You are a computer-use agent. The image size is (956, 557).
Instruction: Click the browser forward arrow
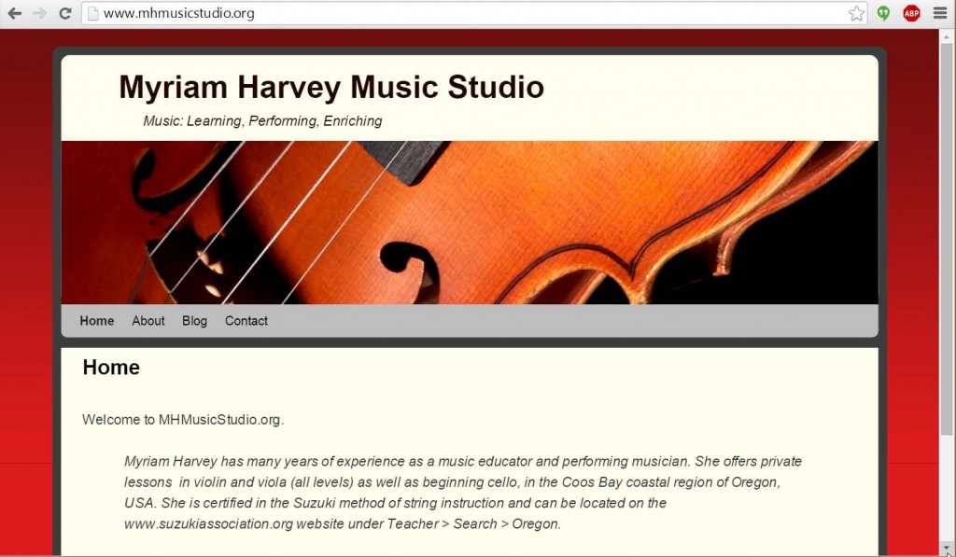point(39,13)
